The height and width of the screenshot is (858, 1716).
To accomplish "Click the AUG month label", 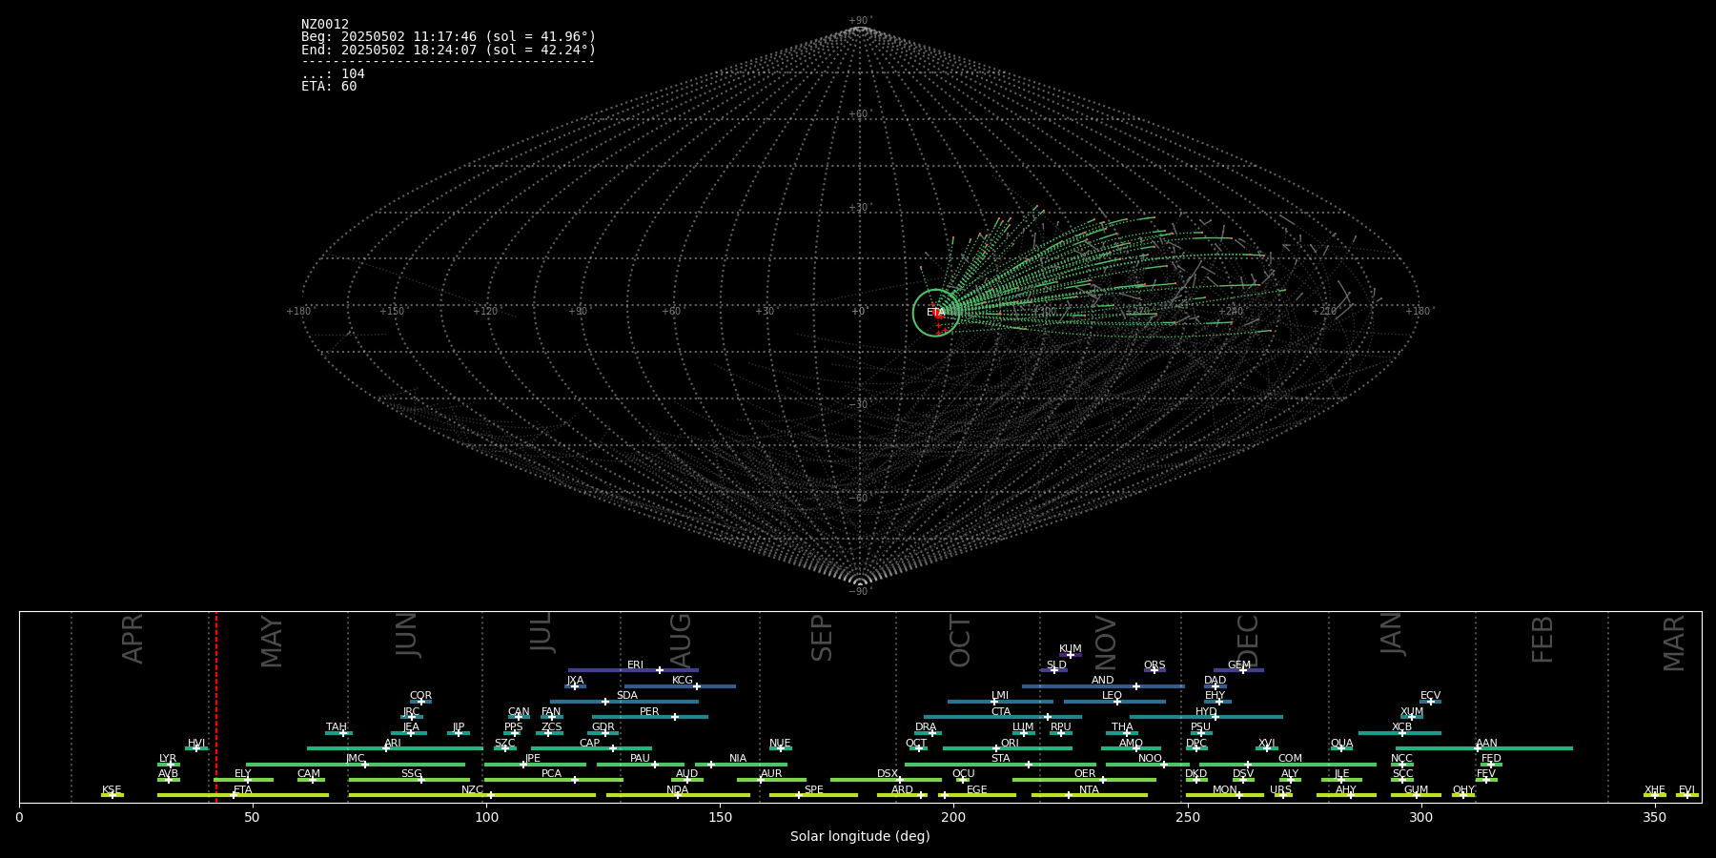I will click(x=681, y=641).
